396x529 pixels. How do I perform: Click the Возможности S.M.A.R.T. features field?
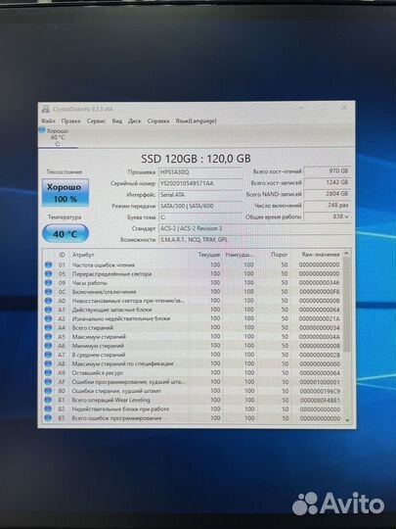pyautogui.click(x=255, y=240)
